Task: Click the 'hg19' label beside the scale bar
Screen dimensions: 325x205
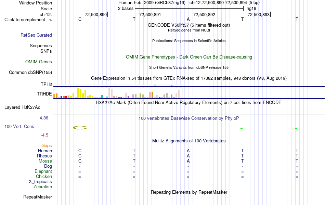Action: click(x=251, y=9)
